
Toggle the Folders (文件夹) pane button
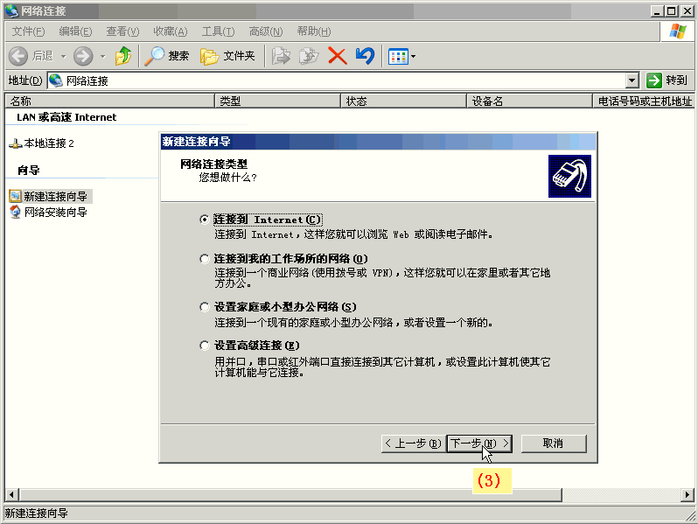[227, 56]
